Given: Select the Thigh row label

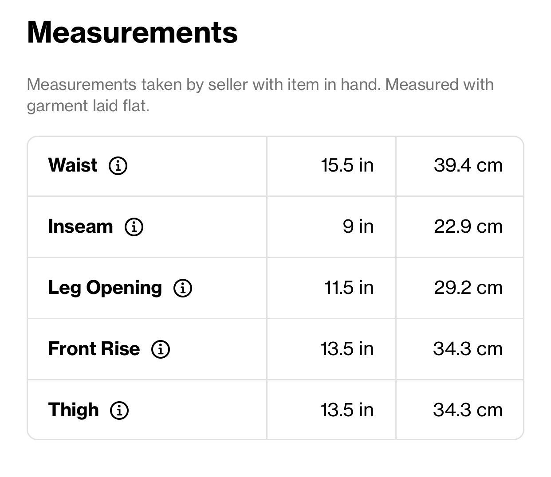Looking at the screenshot, I should [73, 410].
